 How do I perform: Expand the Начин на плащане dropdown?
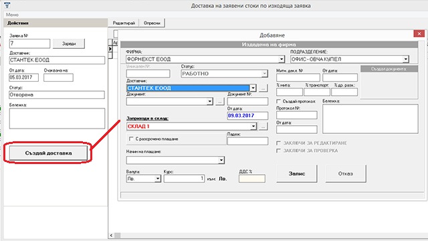click(221, 160)
